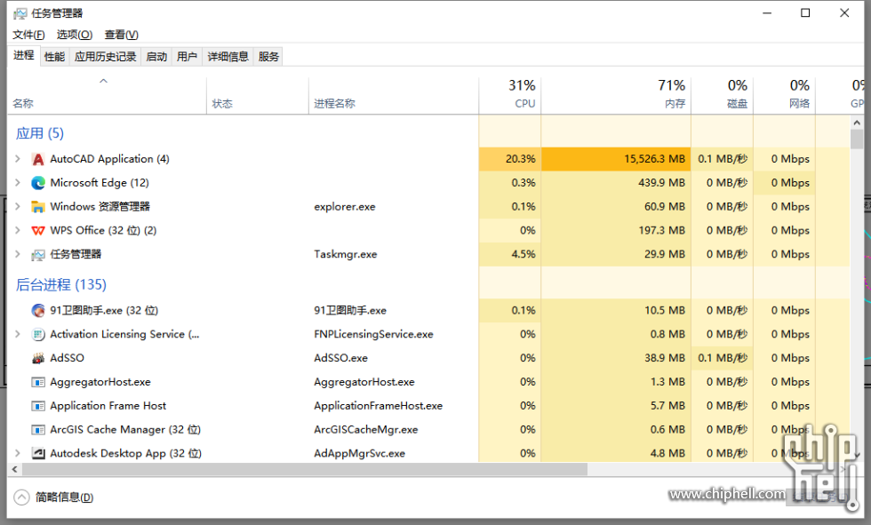Click the FNPLicensingService.exe process name
Viewport: 871px width, 525px height.
(x=373, y=334)
